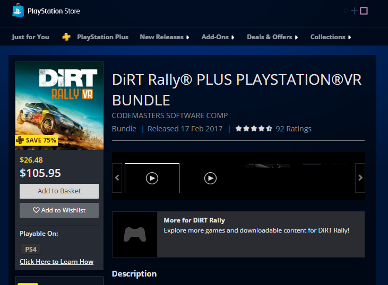Click the 92 Ratings text
The width and height of the screenshot is (388, 285).
coord(294,129)
